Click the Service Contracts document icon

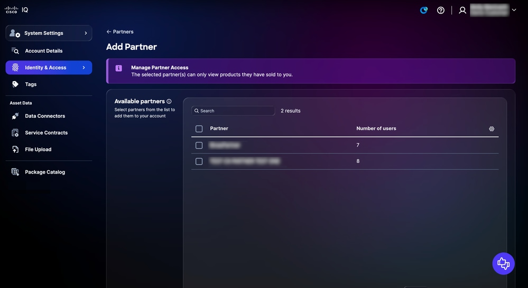click(15, 133)
